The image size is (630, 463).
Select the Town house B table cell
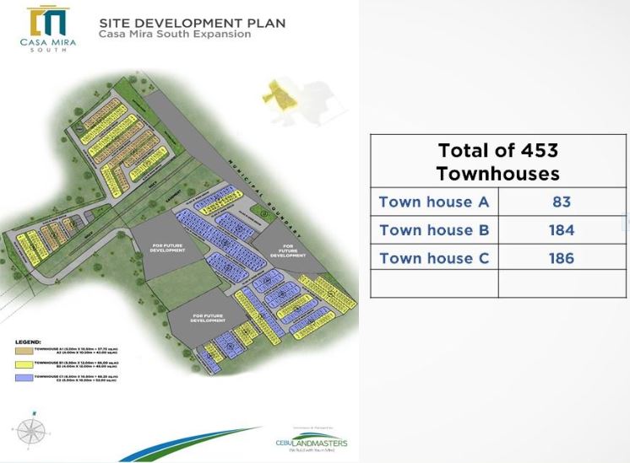434,230
